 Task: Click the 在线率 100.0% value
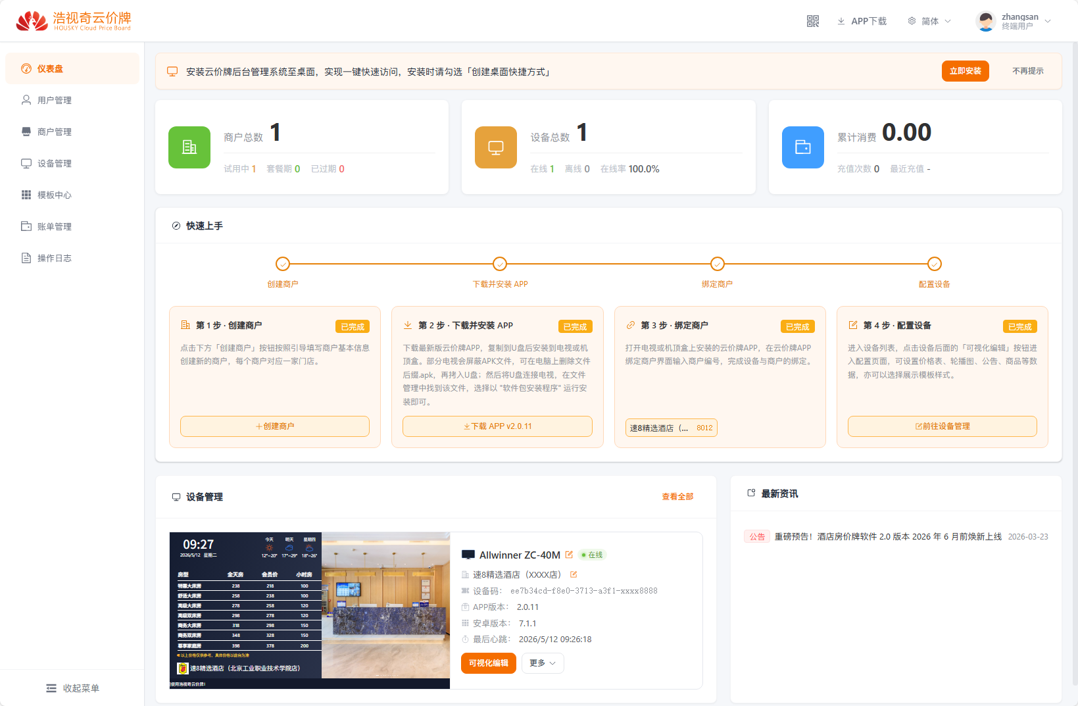[644, 169]
